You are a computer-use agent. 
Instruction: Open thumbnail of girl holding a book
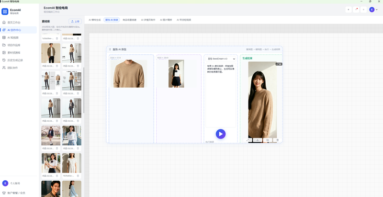coord(51,163)
